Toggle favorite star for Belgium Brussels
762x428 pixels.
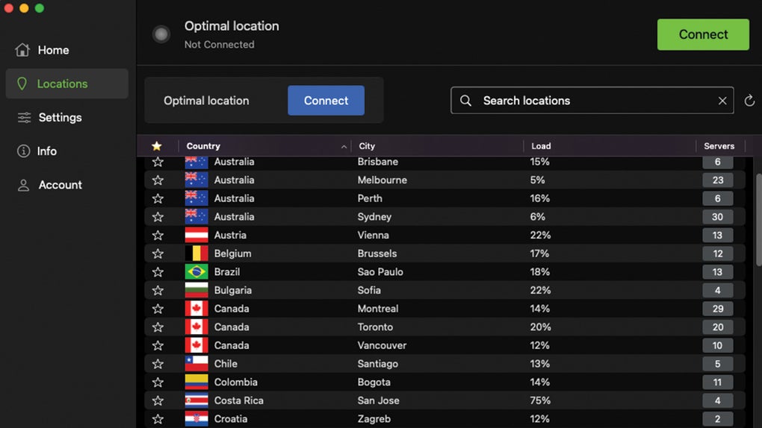(158, 254)
